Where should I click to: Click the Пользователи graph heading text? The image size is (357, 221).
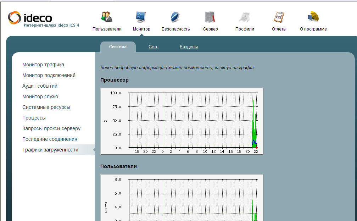(x=119, y=166)
